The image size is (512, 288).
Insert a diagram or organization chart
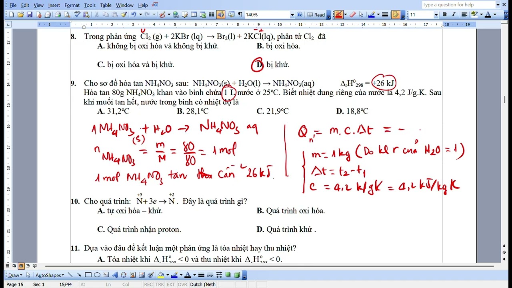[x=124, y=275]
